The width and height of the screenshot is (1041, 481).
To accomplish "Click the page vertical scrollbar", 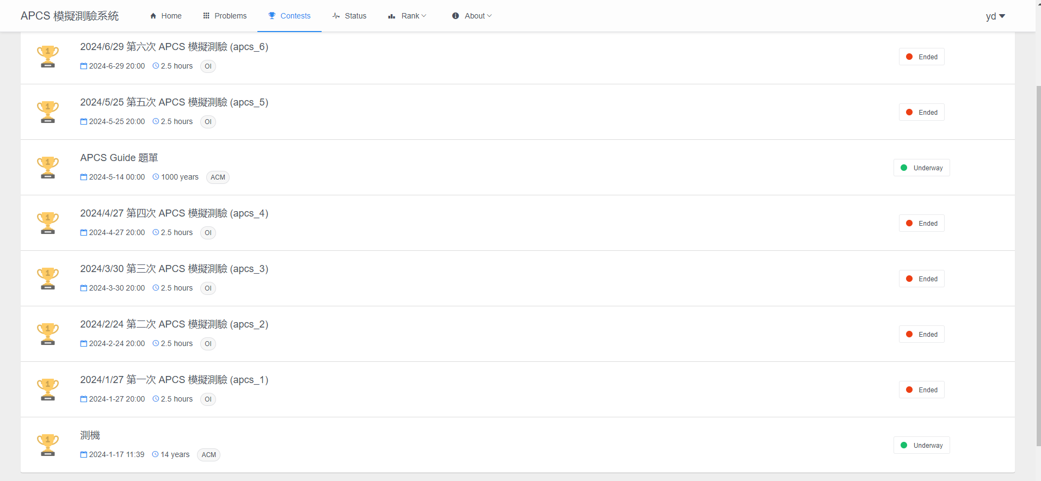I will pyautogui.click(x=1038, y=261).
